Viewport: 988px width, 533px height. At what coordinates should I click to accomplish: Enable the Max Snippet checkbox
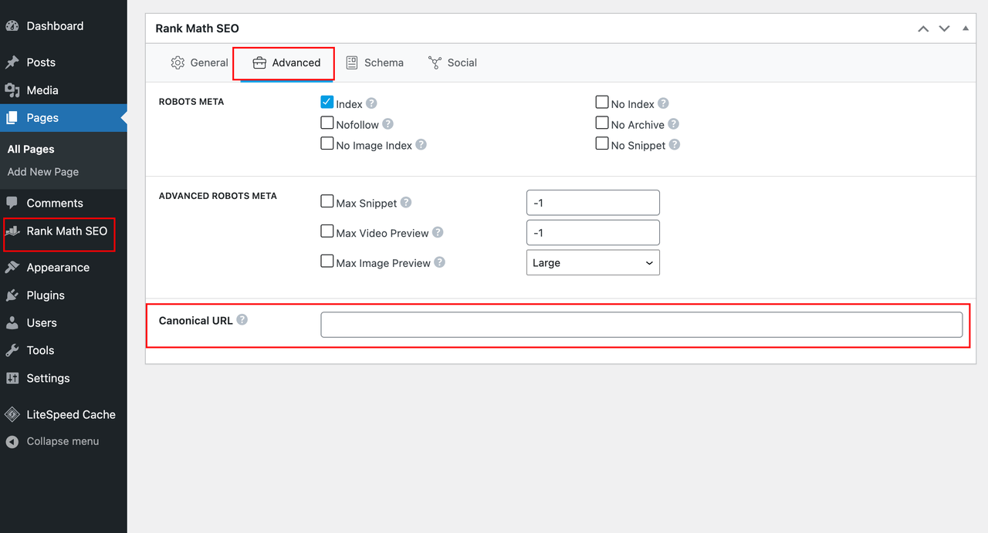(x=327, y=202)
